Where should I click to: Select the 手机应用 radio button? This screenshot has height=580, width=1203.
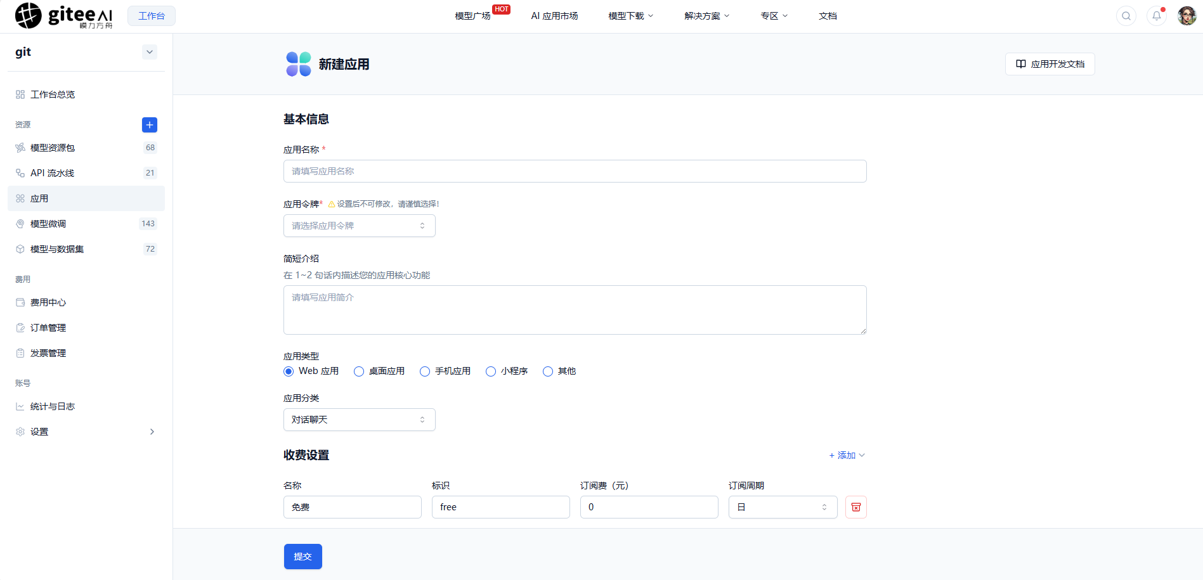[425, 371]
